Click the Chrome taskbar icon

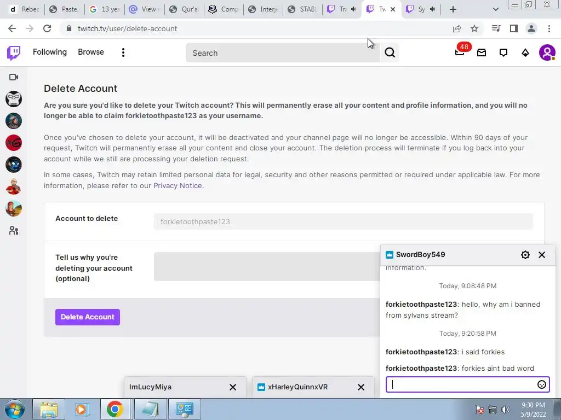[115, 409]
